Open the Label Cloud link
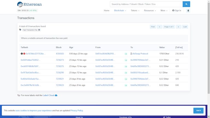 coord(48,95)
